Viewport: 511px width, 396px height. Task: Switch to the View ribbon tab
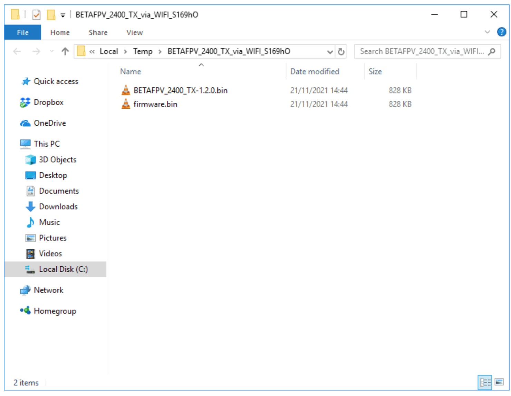coord(134,32)
